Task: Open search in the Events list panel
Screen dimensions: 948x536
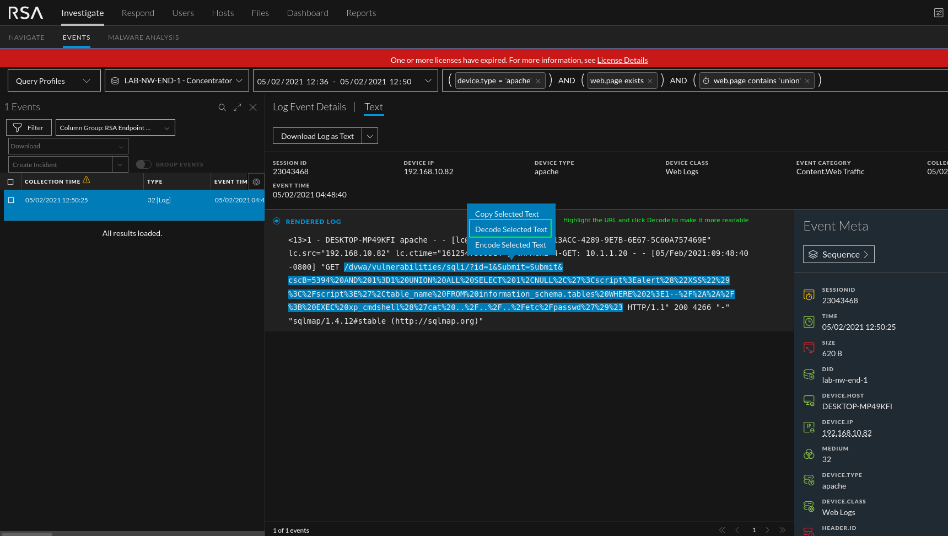Action: (222, 107)
